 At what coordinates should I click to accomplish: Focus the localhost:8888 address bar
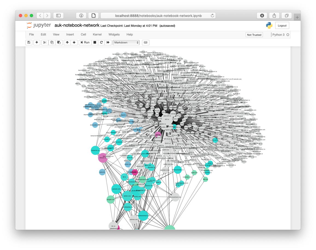158,16
